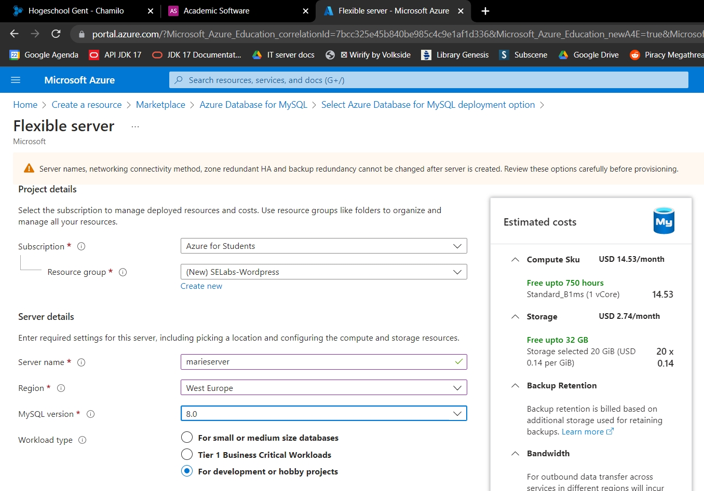
Task: Open the Learn more link for backup retention
Action: (587, 432)
